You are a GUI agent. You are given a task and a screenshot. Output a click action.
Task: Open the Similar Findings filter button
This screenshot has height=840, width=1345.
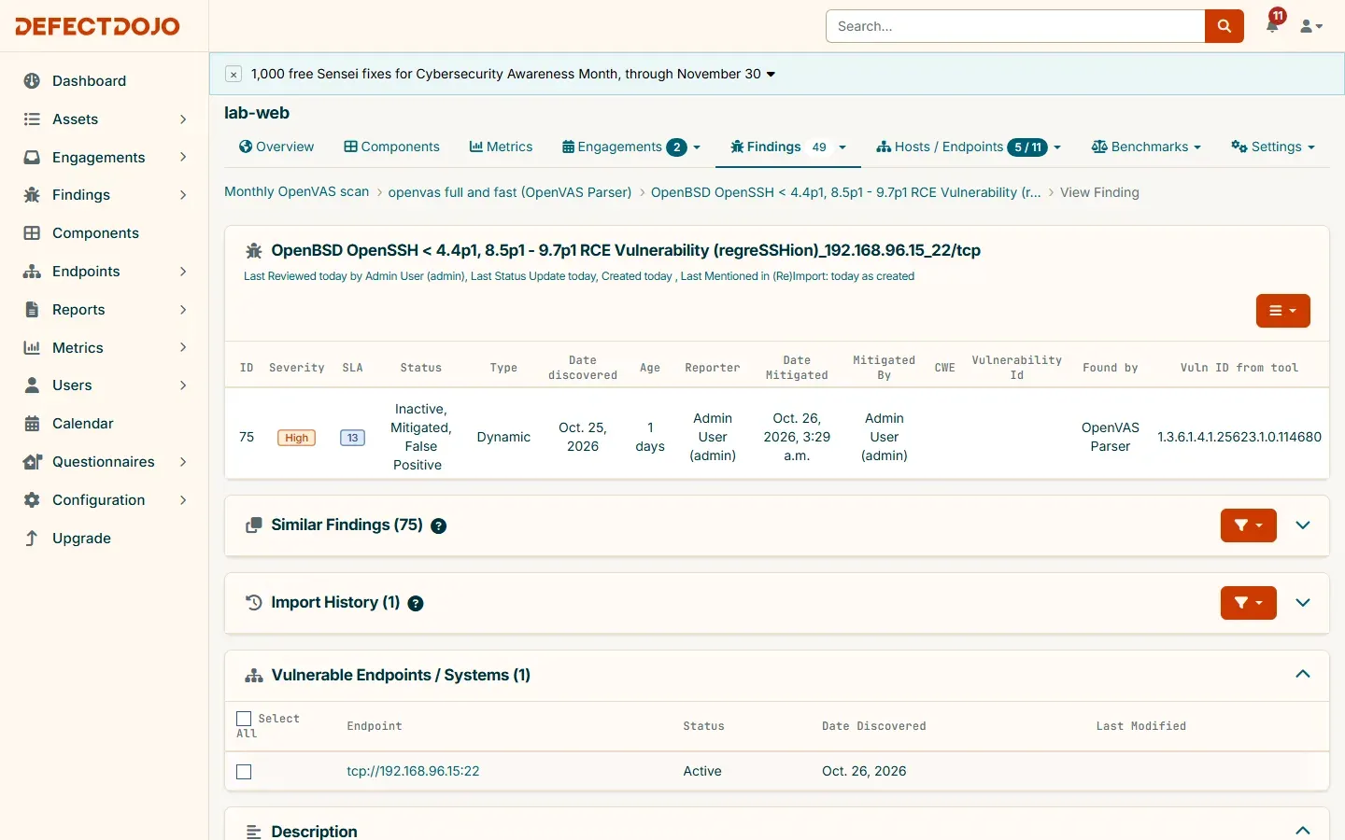1248,525
